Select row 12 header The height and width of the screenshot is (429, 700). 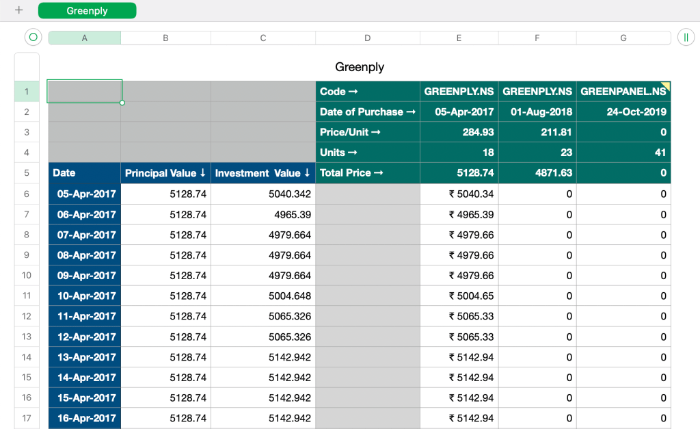tap(27, 316)
